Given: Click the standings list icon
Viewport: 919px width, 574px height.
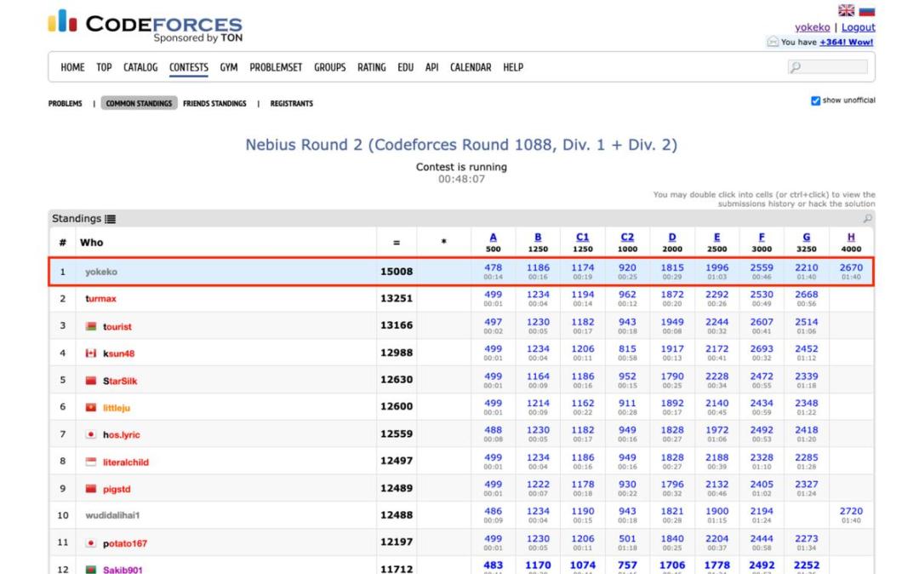Looking at the screenshot, I should pyautogui.click(x=110, y=219).
